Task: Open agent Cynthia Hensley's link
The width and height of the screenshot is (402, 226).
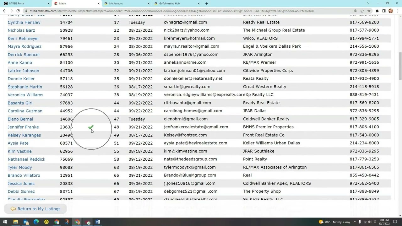Action: [24, 22]
